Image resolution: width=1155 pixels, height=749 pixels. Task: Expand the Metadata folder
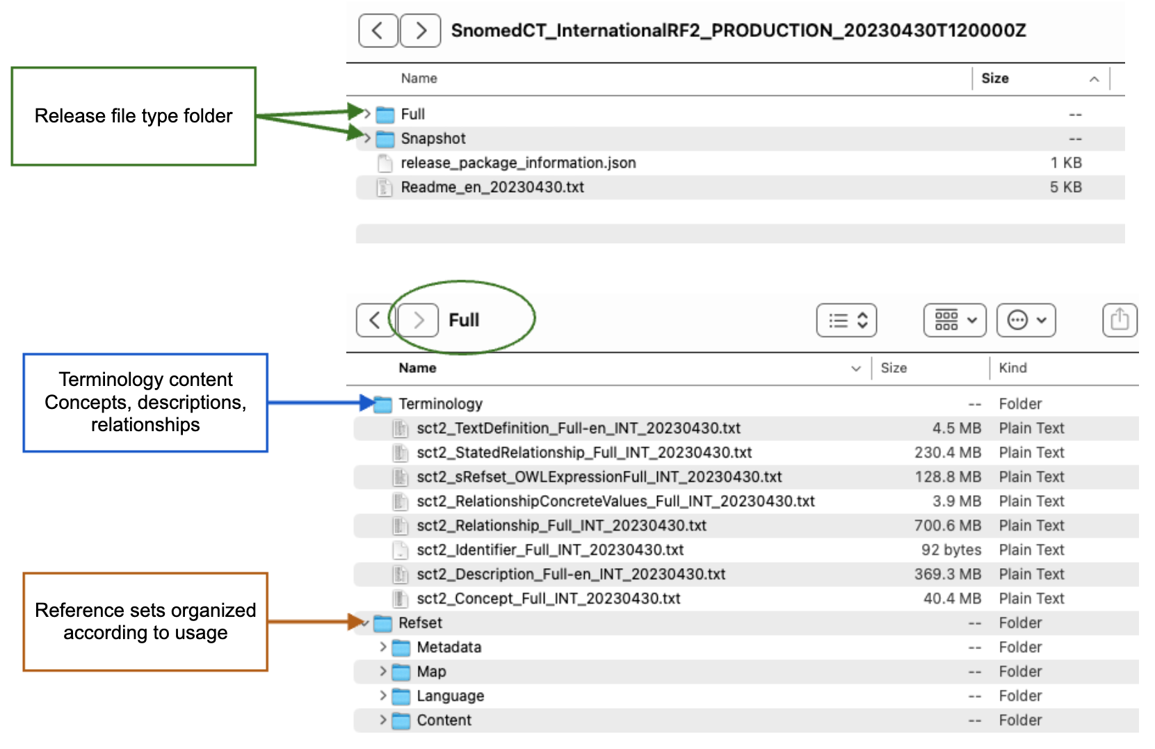(x=383, y=647)
